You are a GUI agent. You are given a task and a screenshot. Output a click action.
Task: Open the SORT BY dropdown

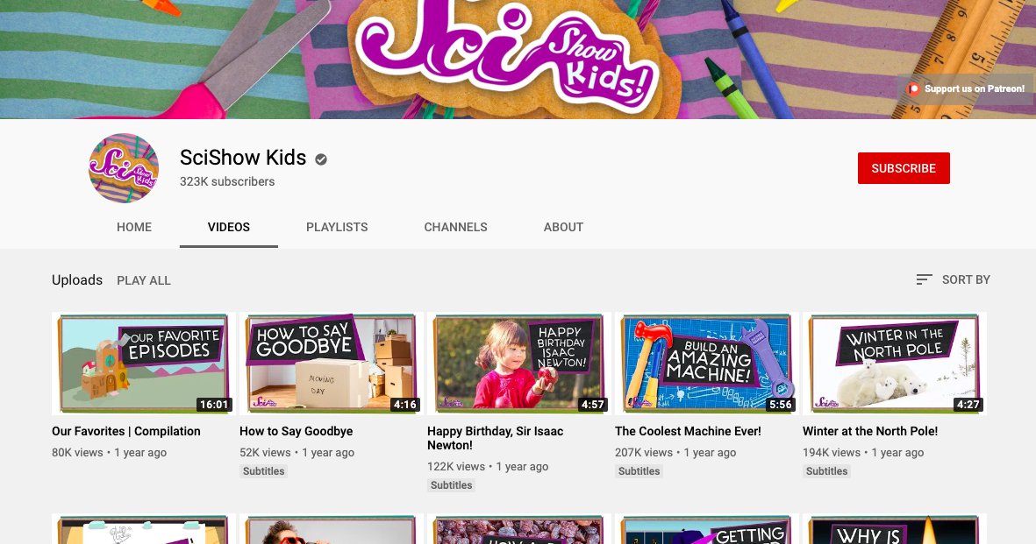click(x=965, y=279)
